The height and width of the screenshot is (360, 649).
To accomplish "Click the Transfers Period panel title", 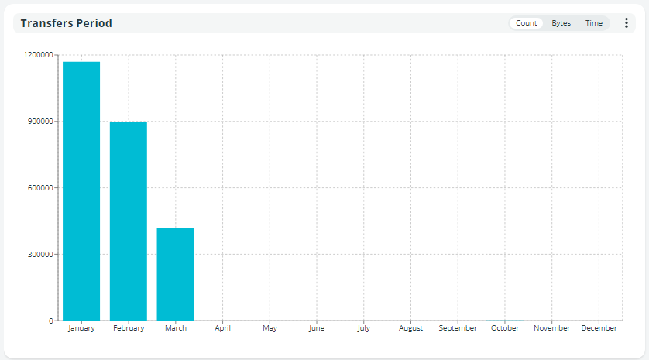I will tap(67, 23).
